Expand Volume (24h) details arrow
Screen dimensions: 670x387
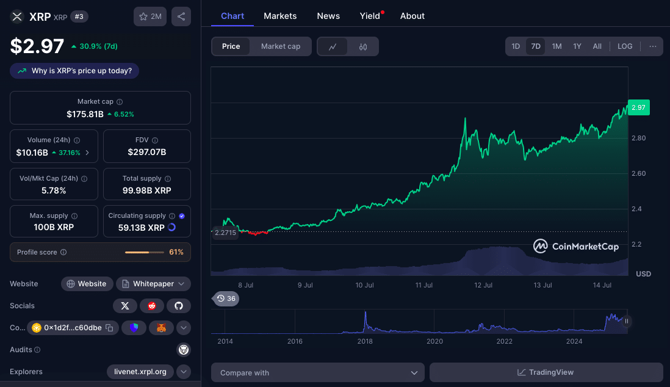87,153
